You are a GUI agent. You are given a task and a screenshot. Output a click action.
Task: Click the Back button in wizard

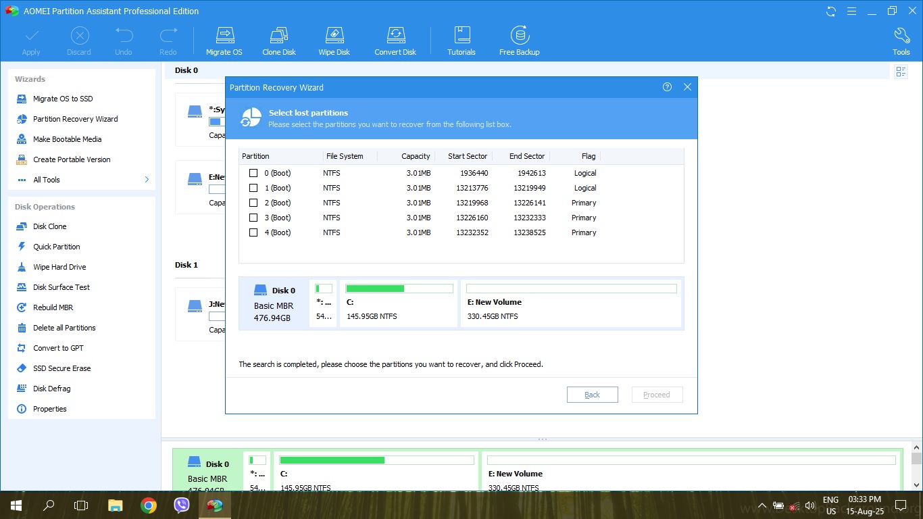click(x=592, y=395)
